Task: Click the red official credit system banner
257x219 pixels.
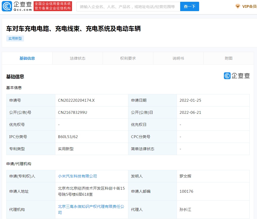Action: (x=53, y=6)
